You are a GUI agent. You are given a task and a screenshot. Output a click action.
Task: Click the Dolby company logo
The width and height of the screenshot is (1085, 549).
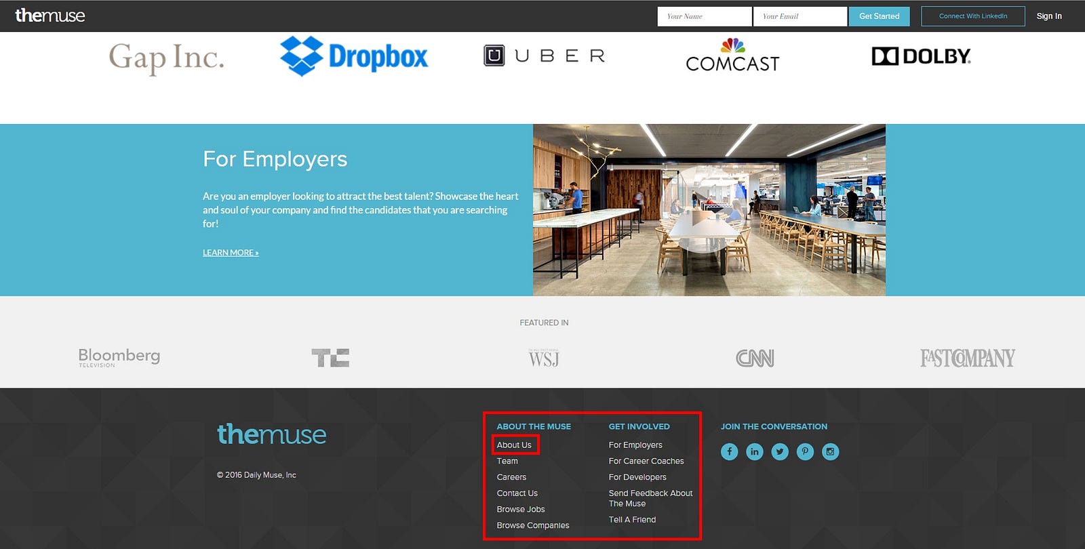pyautogui.click(x=921, y=56)
